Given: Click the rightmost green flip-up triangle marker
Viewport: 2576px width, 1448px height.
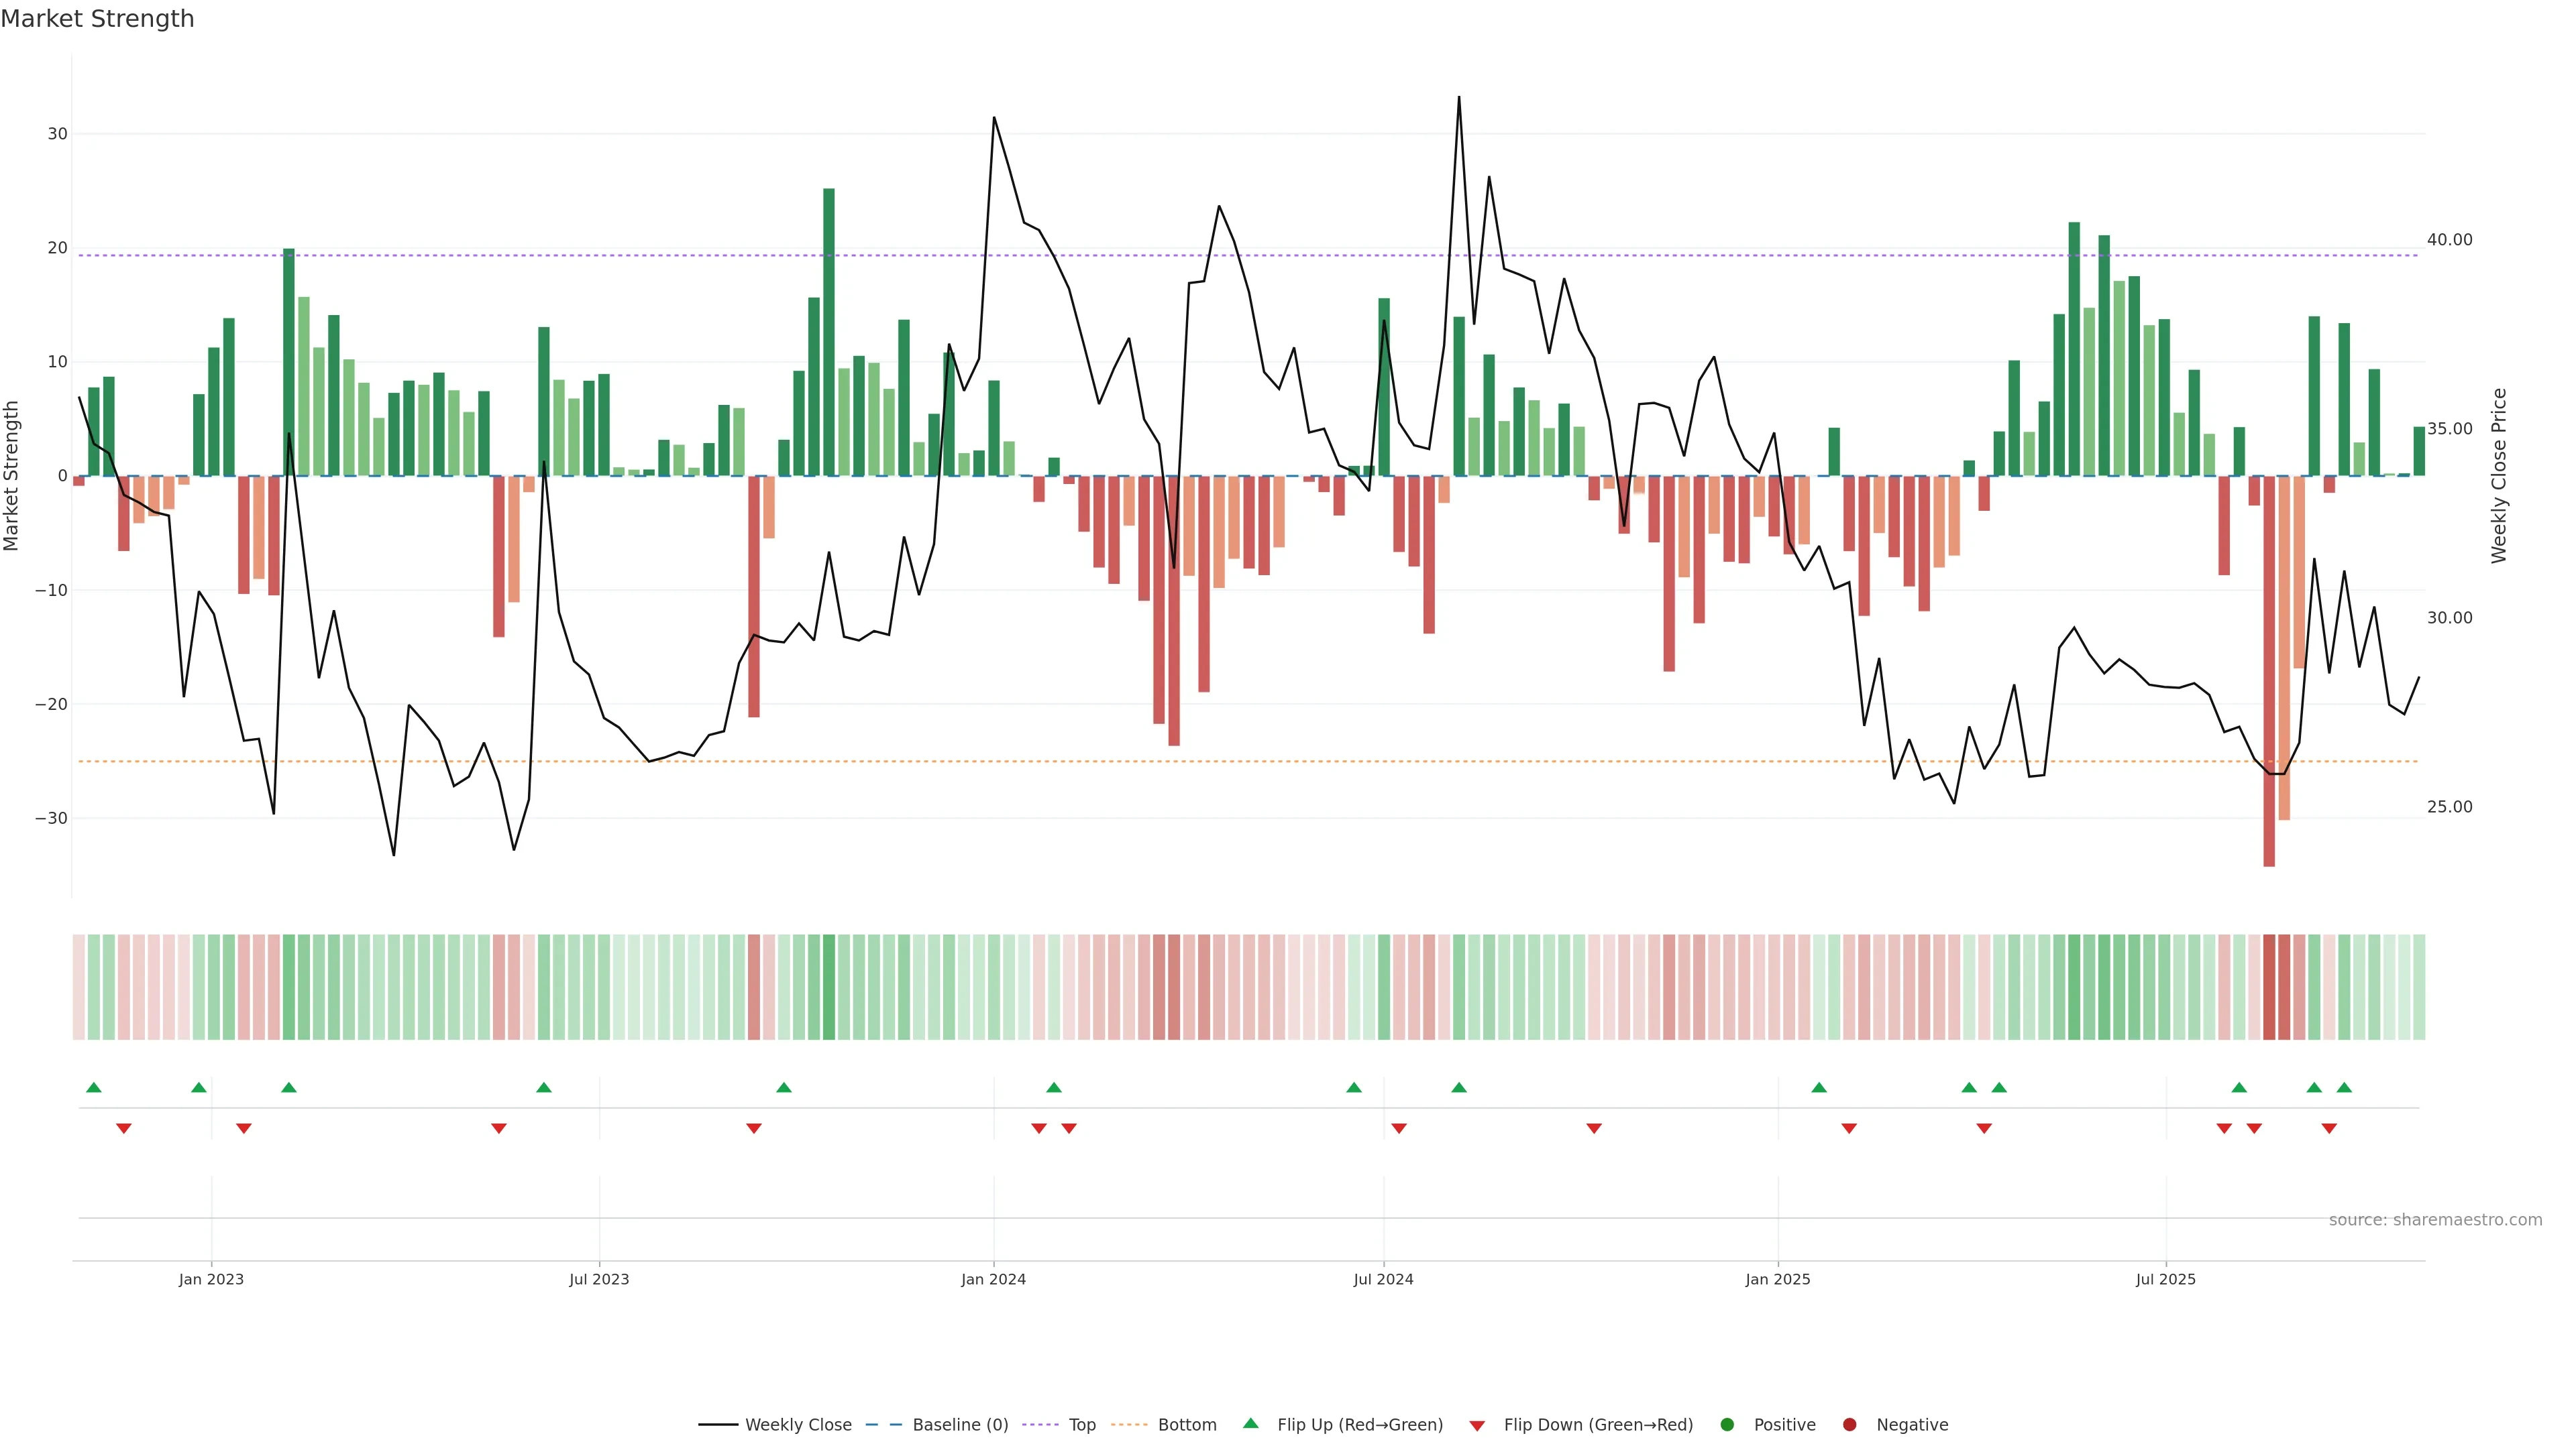Looking at the screenshot, I should 2344,1087.
